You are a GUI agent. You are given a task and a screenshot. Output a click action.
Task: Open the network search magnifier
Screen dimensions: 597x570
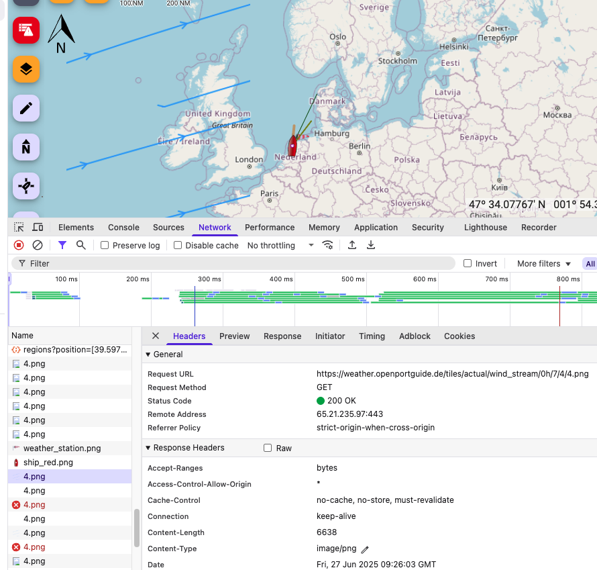pos(80,245)
